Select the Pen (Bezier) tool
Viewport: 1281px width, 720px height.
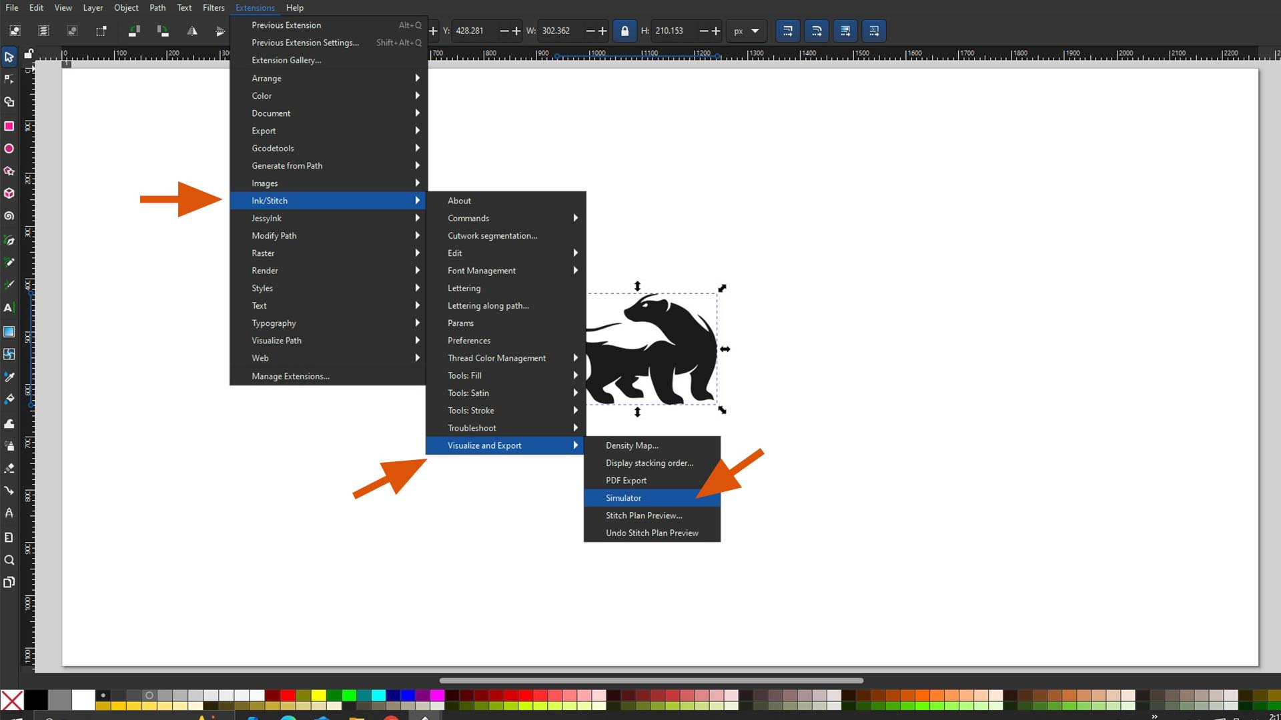pyautogui.click(x=9, y=240)
